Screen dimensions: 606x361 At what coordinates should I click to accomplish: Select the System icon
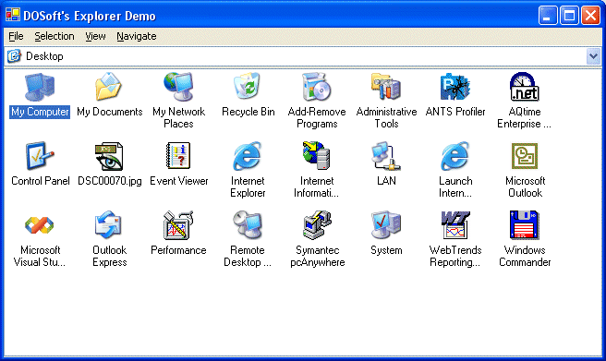point(386,225)
